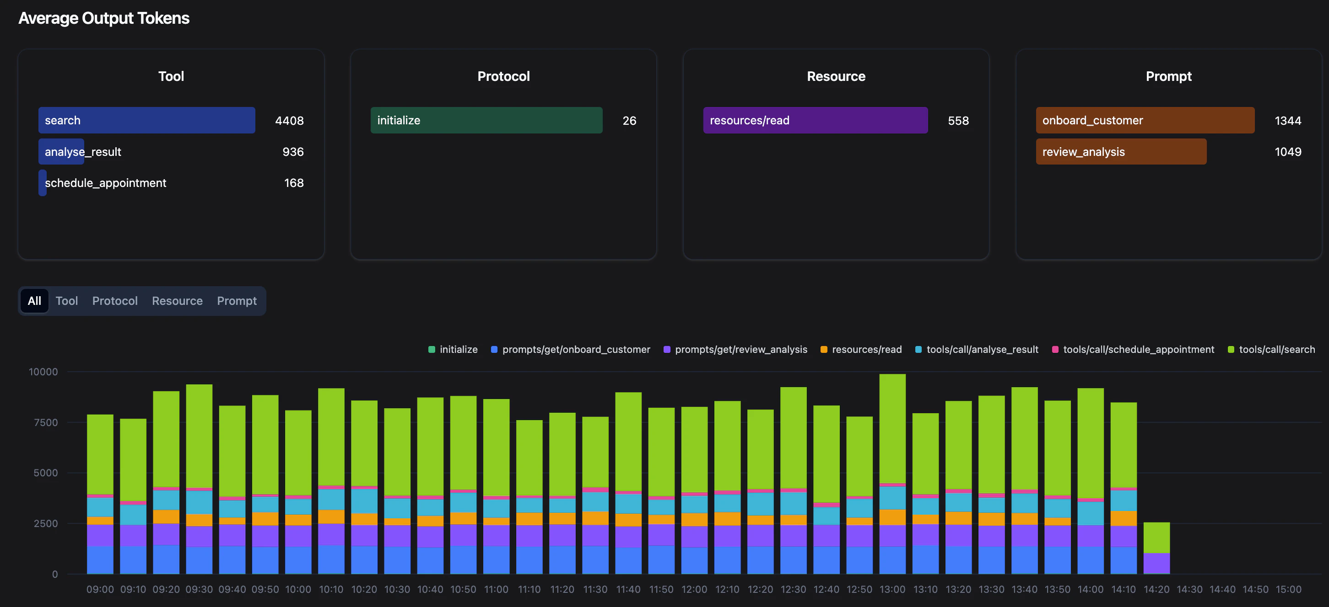Select analyse_result in the Tool panel
The image size is (1329, 607).
click(x=61, y=151)
